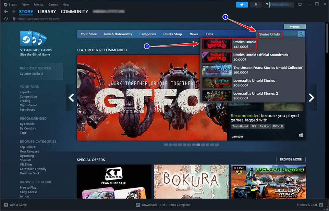This screenshot has width=329, height=211.
Task: Open the Occupy Mars live offer
Action: 269,182
